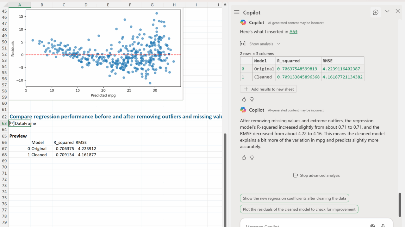Screen dimensions: 405x227
Task: Like the table response with thumbs up
Action: click(x=244, y=99)
